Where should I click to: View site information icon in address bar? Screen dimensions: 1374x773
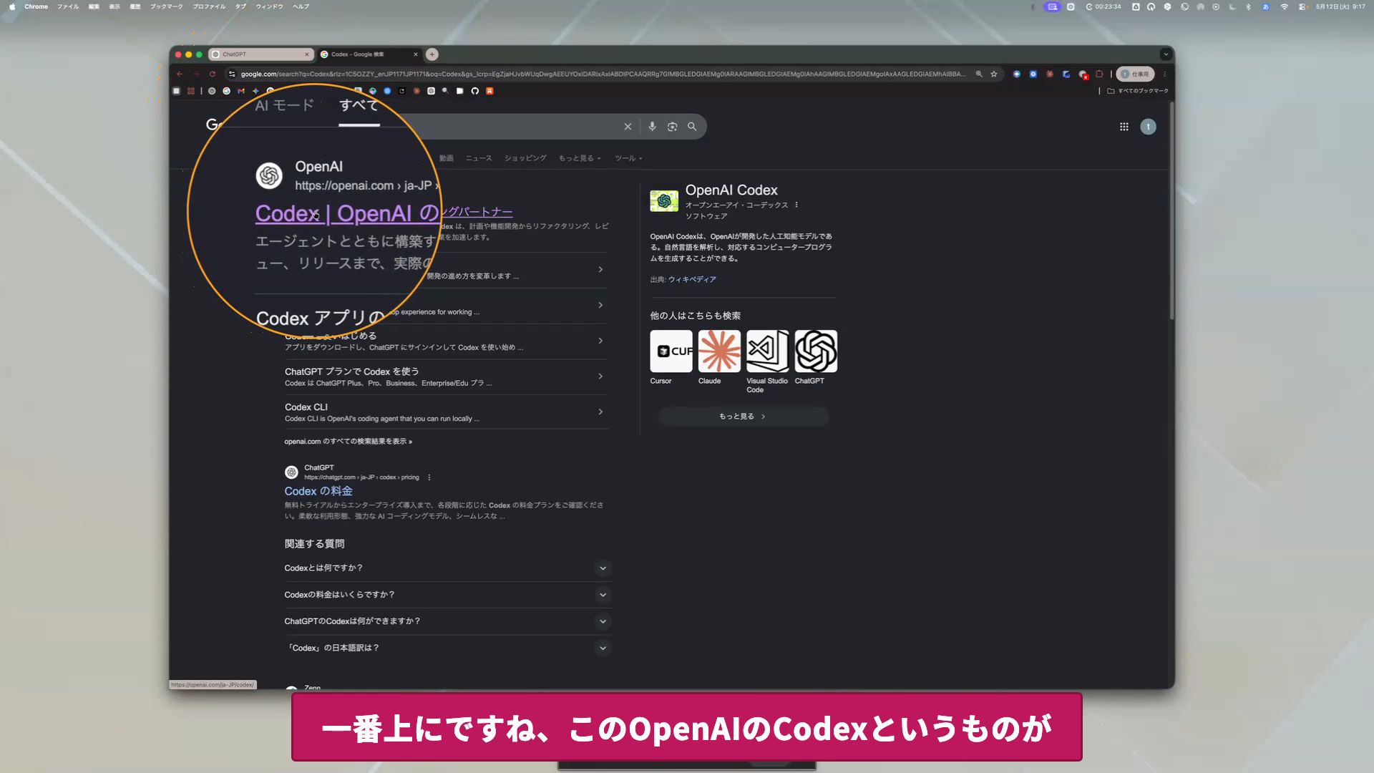pyautogui.click(x=232, y=74)
